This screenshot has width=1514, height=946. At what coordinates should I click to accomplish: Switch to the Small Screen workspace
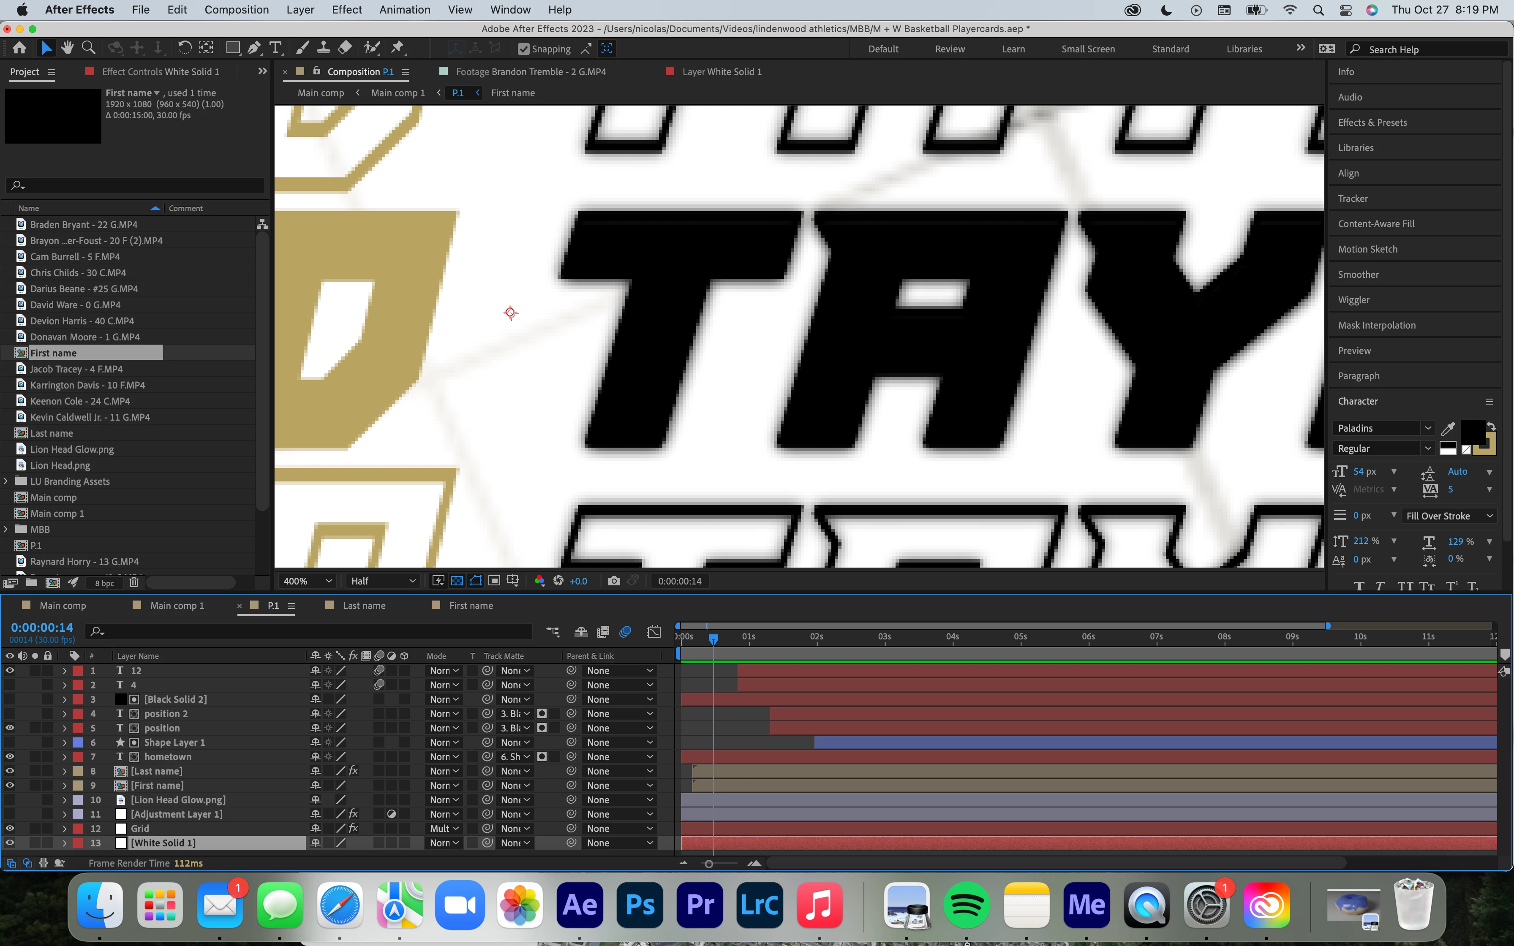click(x=1087, y=49)
